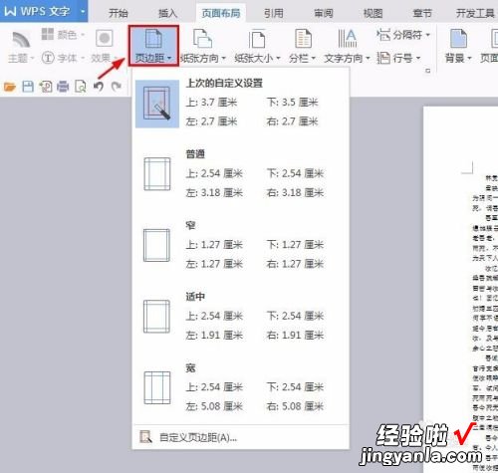Image resolution: width=498 pixels, height=473 pixels.
Task: Switch to the 开发工具 tab
Action: [x=475, y=13]
